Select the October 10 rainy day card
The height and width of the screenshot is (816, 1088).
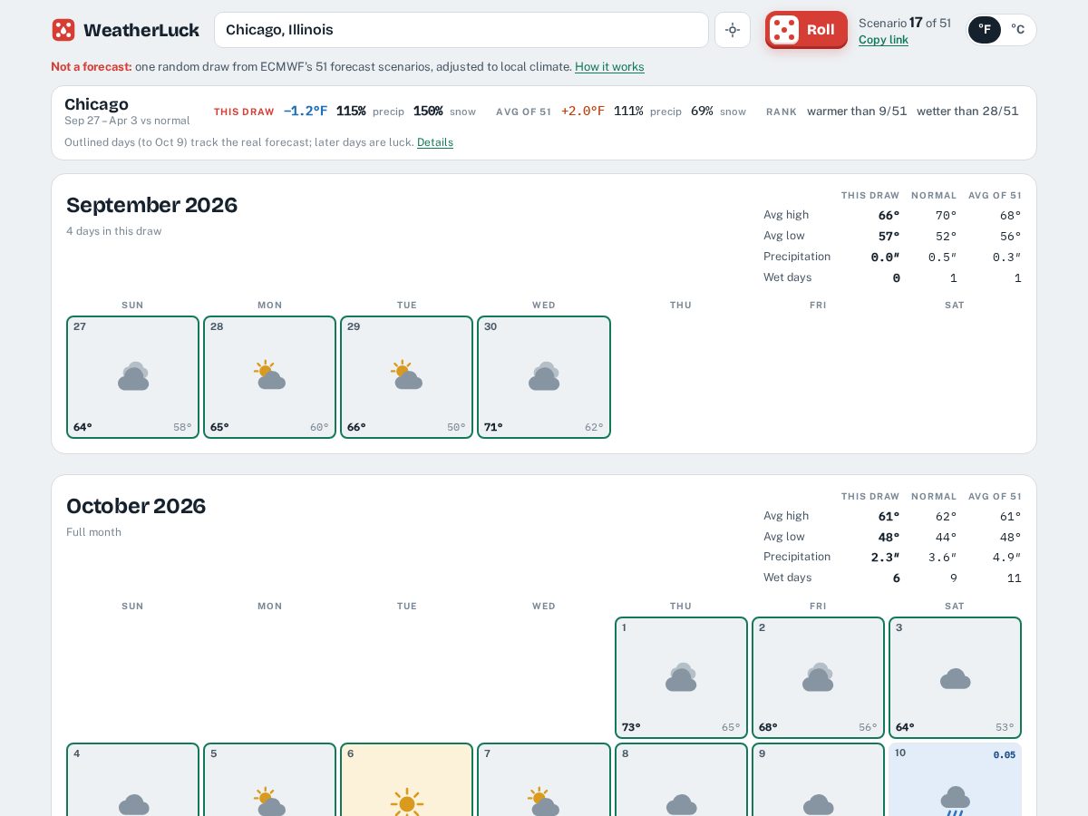click(955, 780)
